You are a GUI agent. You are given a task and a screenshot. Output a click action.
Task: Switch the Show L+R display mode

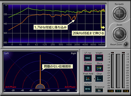pos(99,68)
